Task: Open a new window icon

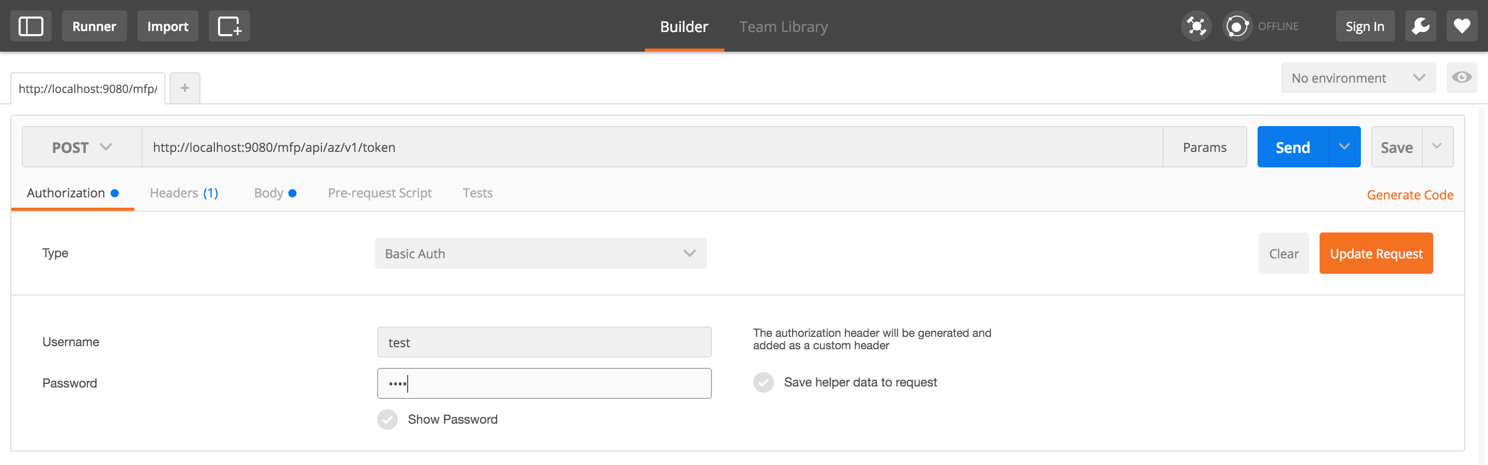Action: coord(229,26)
